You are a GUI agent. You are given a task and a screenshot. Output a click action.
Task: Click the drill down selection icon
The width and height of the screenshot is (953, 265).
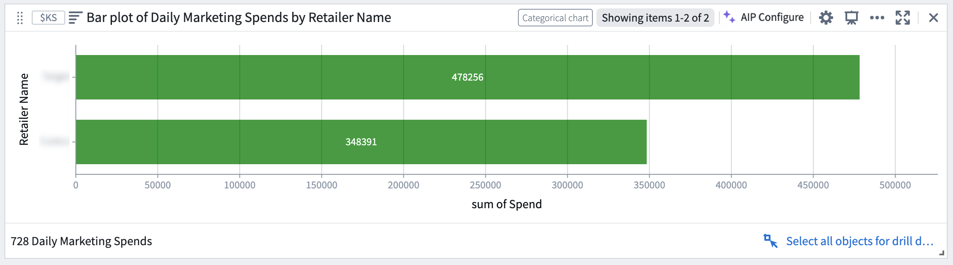coord(771,241)
